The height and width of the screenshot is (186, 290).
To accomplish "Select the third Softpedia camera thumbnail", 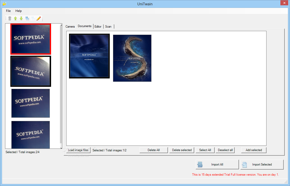I will pos(31,103).
